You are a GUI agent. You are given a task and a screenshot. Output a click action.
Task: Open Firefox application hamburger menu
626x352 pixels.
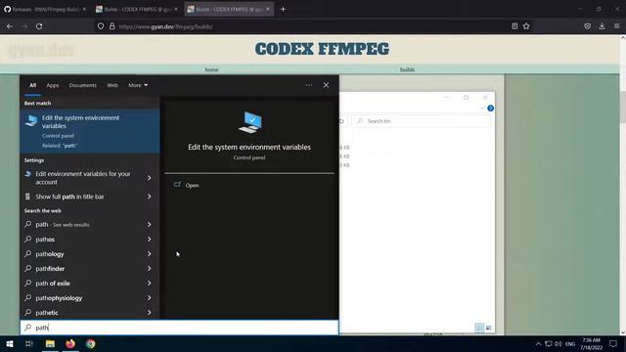[x=617, y=26]
